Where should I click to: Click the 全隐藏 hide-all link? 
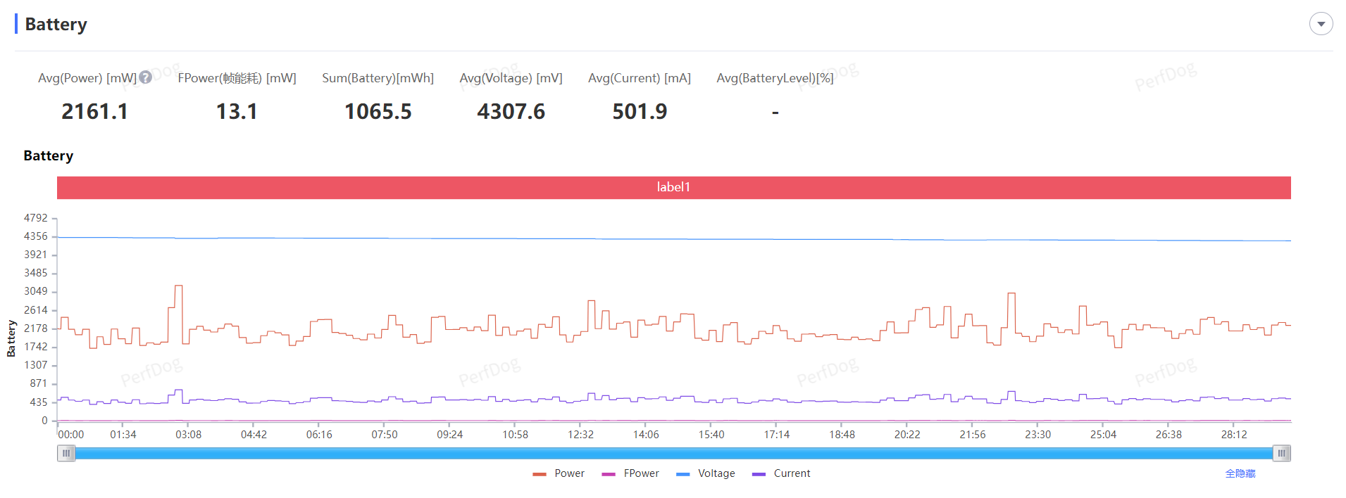tap(1240, 473)
